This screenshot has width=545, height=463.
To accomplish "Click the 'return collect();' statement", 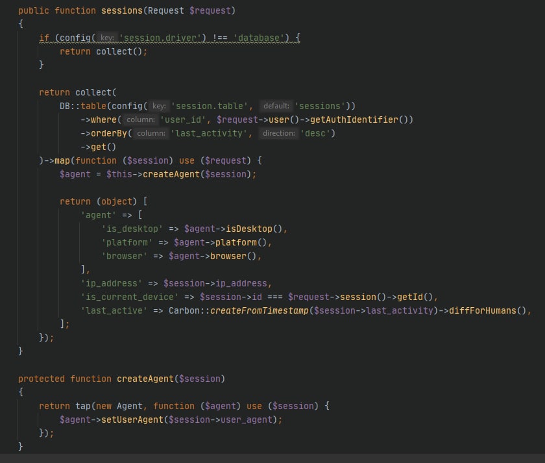I will 104,51.
